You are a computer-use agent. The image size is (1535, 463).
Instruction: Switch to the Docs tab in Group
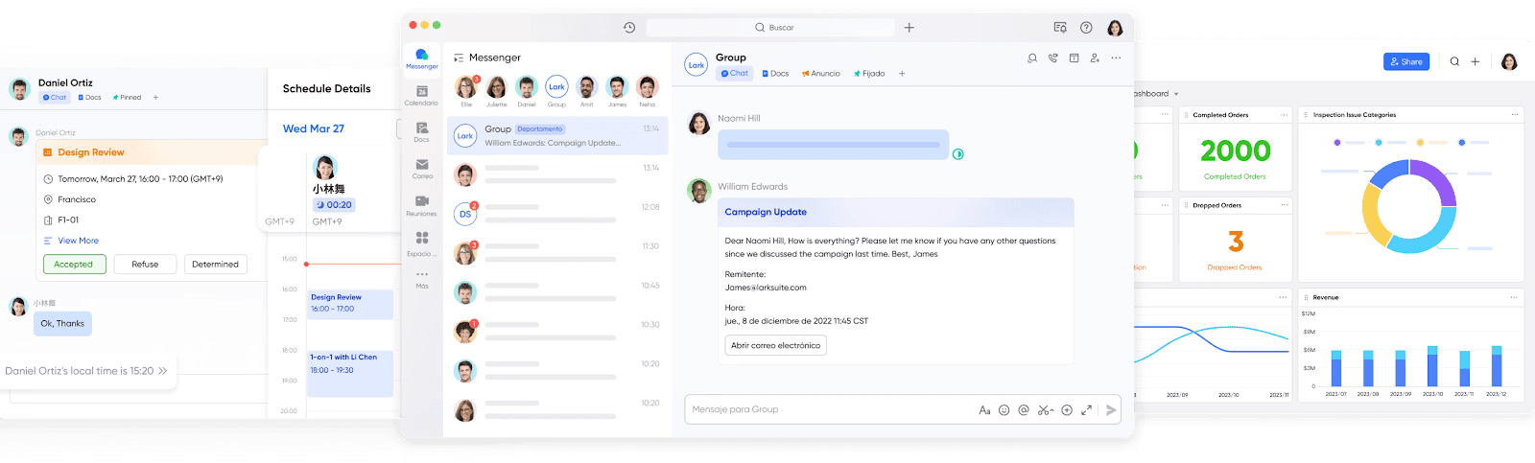tap(775, 74)
